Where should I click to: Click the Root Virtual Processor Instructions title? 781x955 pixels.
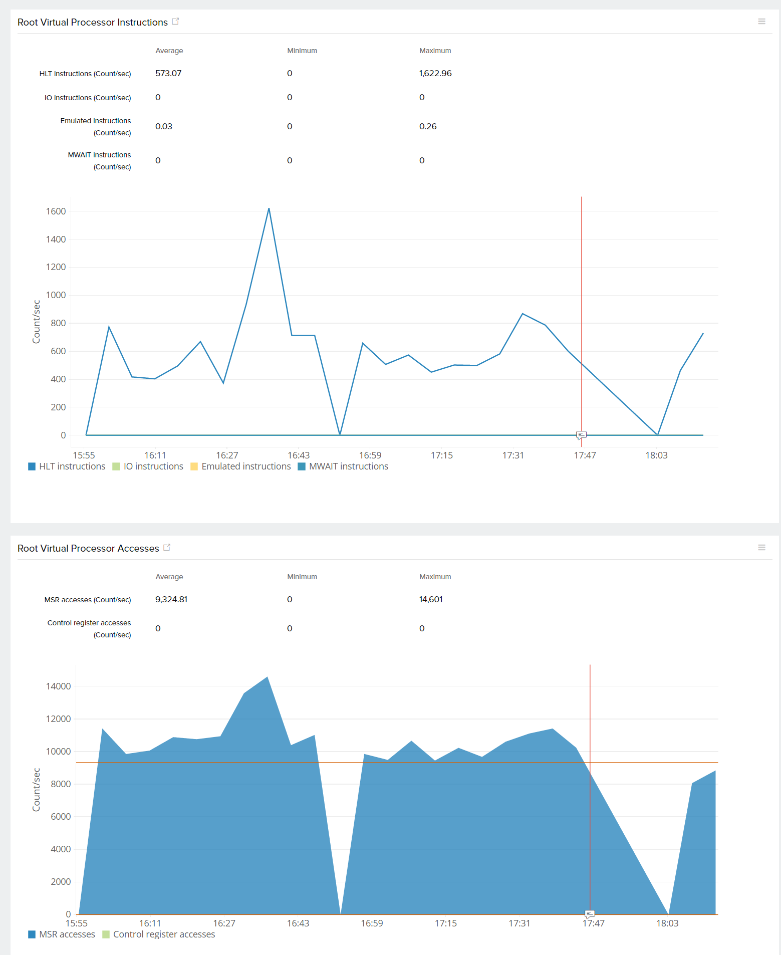(93, 23)
